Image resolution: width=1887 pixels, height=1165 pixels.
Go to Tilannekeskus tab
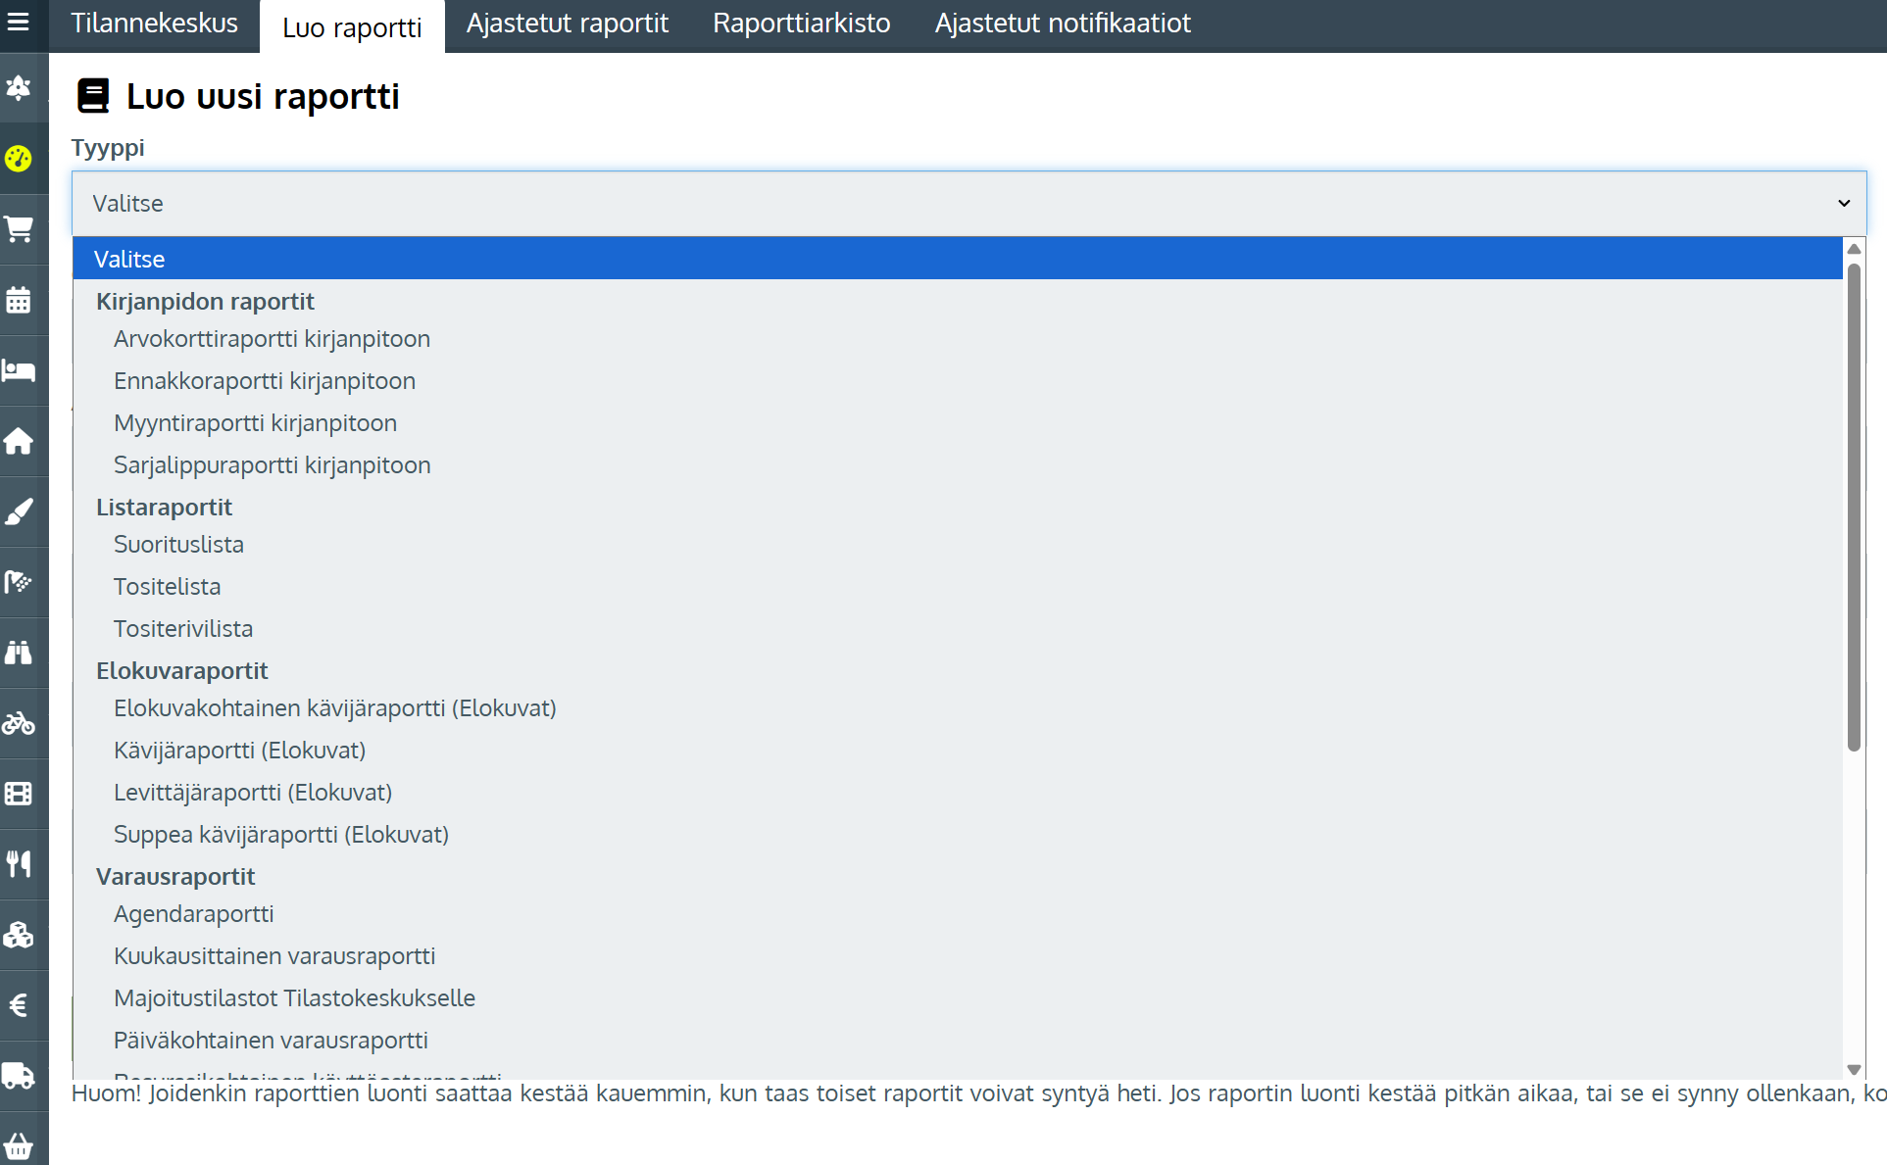154,24
